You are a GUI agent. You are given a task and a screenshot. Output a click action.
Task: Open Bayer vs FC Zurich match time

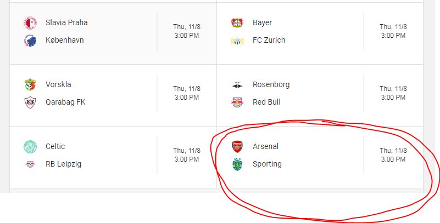click(x=393, y=31)
